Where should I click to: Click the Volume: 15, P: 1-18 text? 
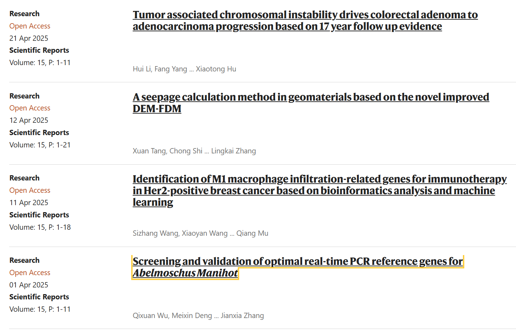pos(40,227)
